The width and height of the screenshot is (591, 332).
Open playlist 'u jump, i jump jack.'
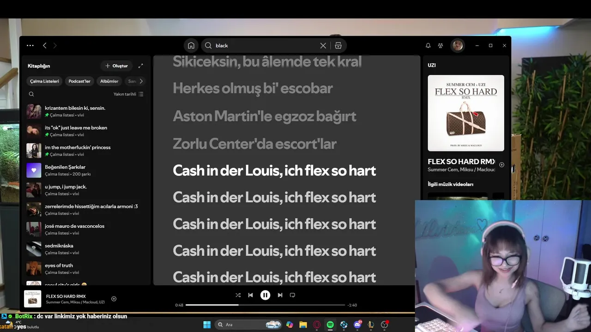tap(86, 190)
